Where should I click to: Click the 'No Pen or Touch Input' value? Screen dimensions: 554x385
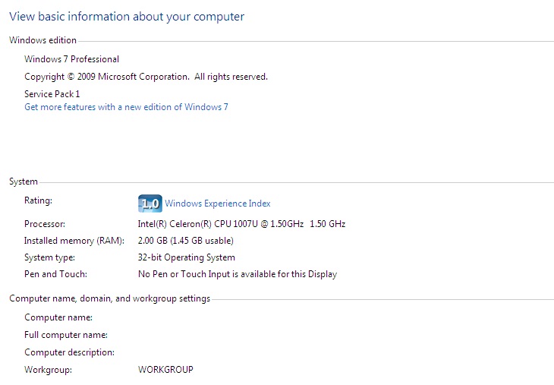238,274
